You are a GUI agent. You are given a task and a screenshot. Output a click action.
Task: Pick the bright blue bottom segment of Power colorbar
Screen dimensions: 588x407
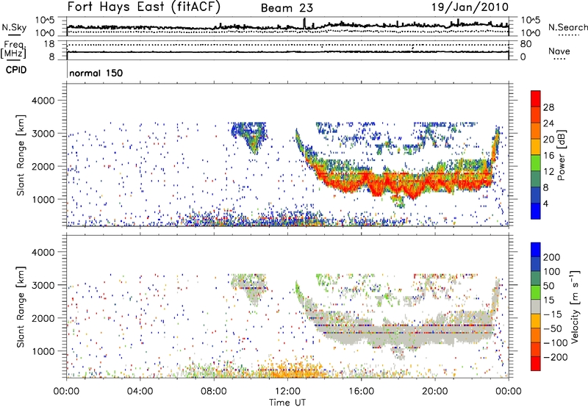pos(536,211)
